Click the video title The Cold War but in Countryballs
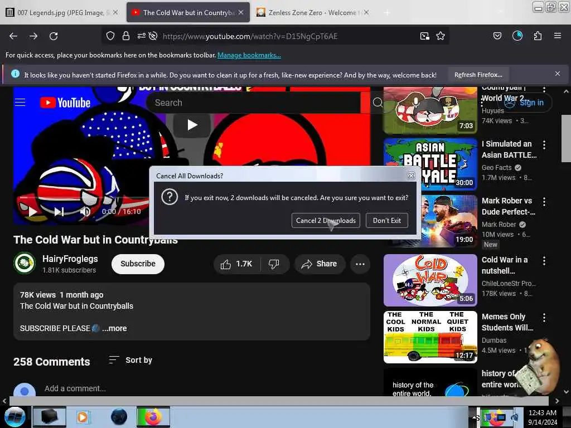571x428 pixels. click(x=95, y=240)
